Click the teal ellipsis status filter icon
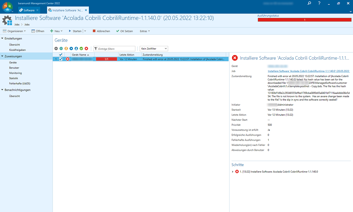This screenshot has width=353, height=212. (x=61, y=48)
